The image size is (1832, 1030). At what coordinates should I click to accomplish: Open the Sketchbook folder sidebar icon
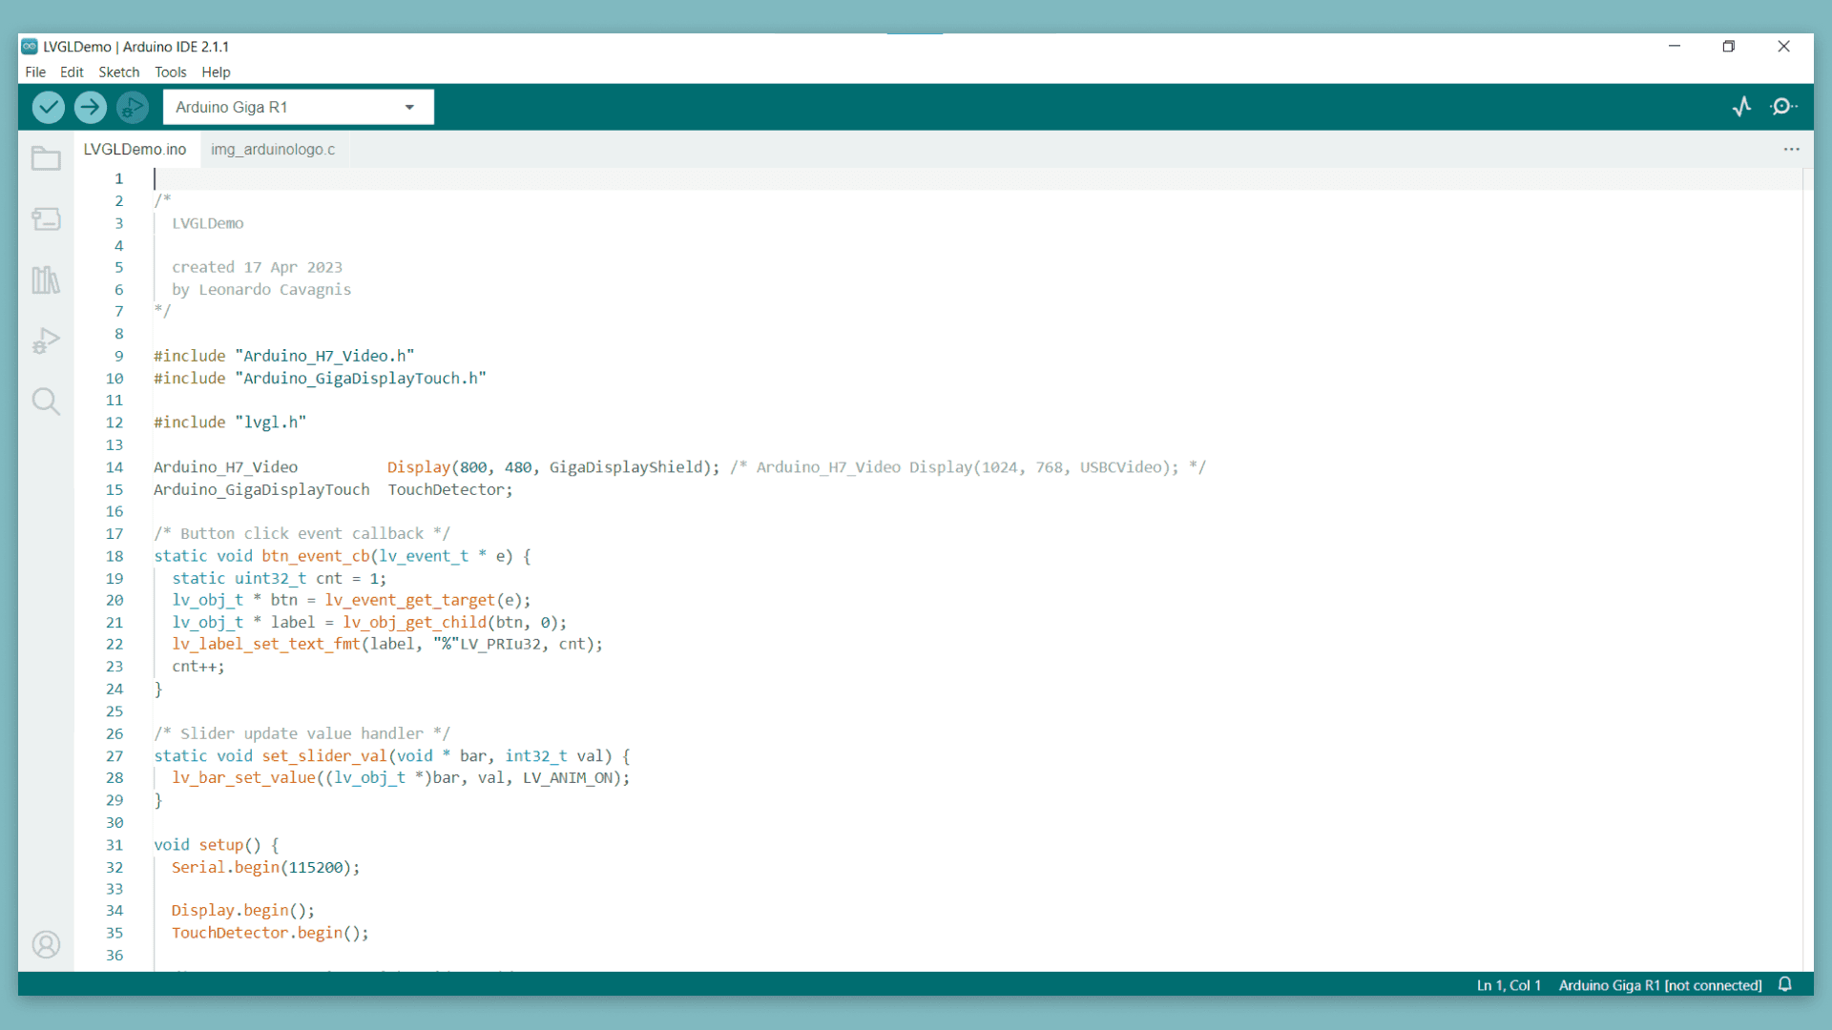click(x=46, y=158)
